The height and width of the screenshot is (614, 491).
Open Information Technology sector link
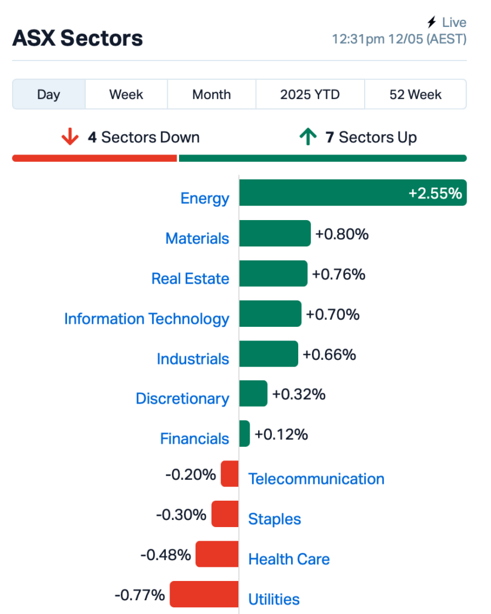point(147,319)
